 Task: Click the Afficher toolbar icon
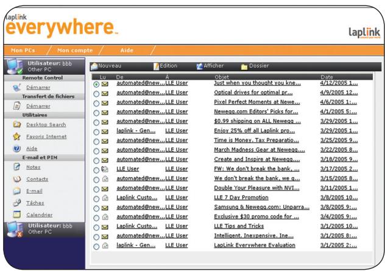[x=199, y=66]
